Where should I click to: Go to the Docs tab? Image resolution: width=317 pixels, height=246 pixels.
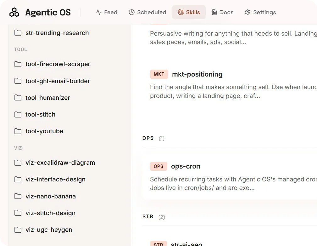(x=223, y=12)
